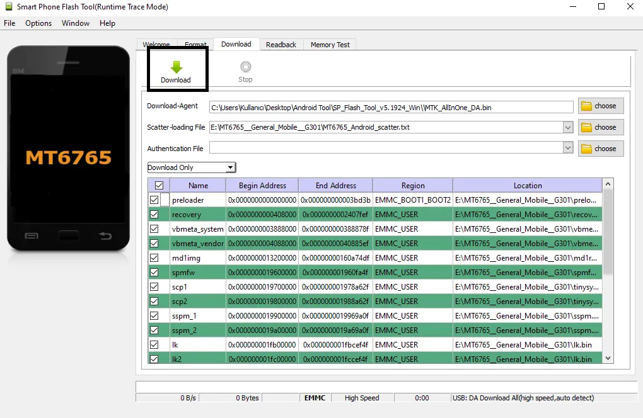
Task: Click the vbmeta_system partition name
Action: pos(198,229)
